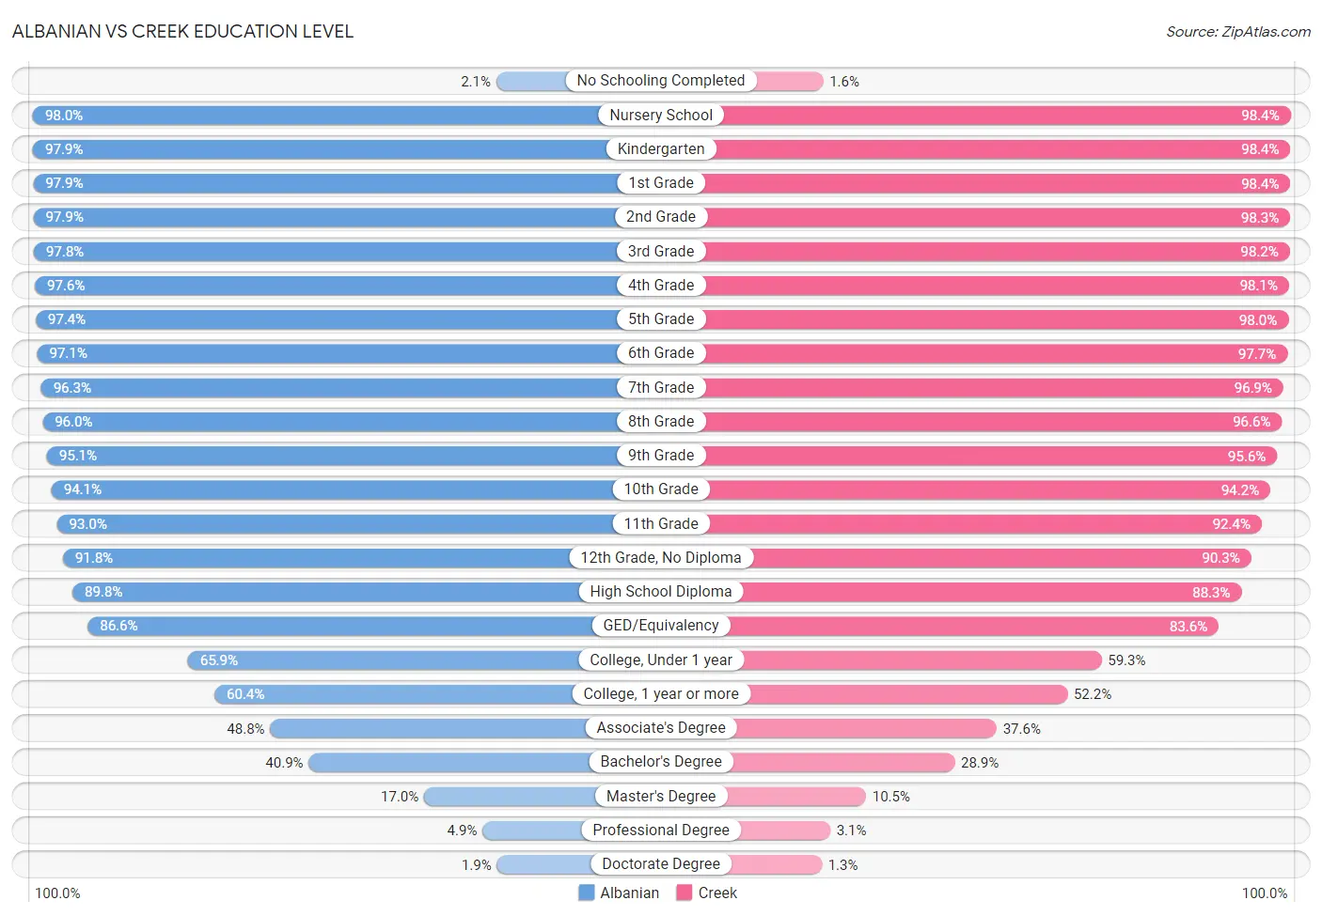The image size is (1322, 916).
Task: Click the Albanian GED/Equivalency bar at 86.6%
Action: pyautogui.click(x=374, y=626)
